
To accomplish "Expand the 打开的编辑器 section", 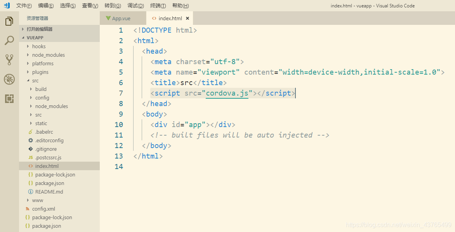I will (x=59, y=29).
